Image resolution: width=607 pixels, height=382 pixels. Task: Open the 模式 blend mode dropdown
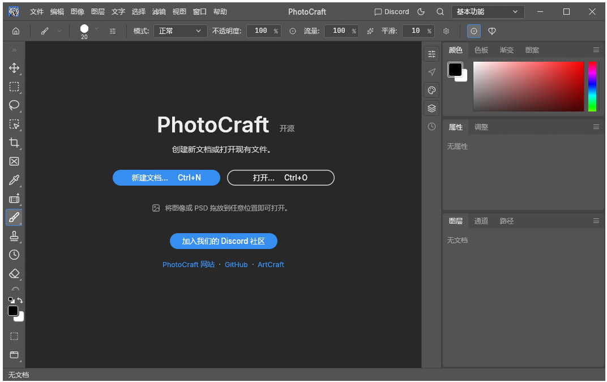tap(180, 31)
